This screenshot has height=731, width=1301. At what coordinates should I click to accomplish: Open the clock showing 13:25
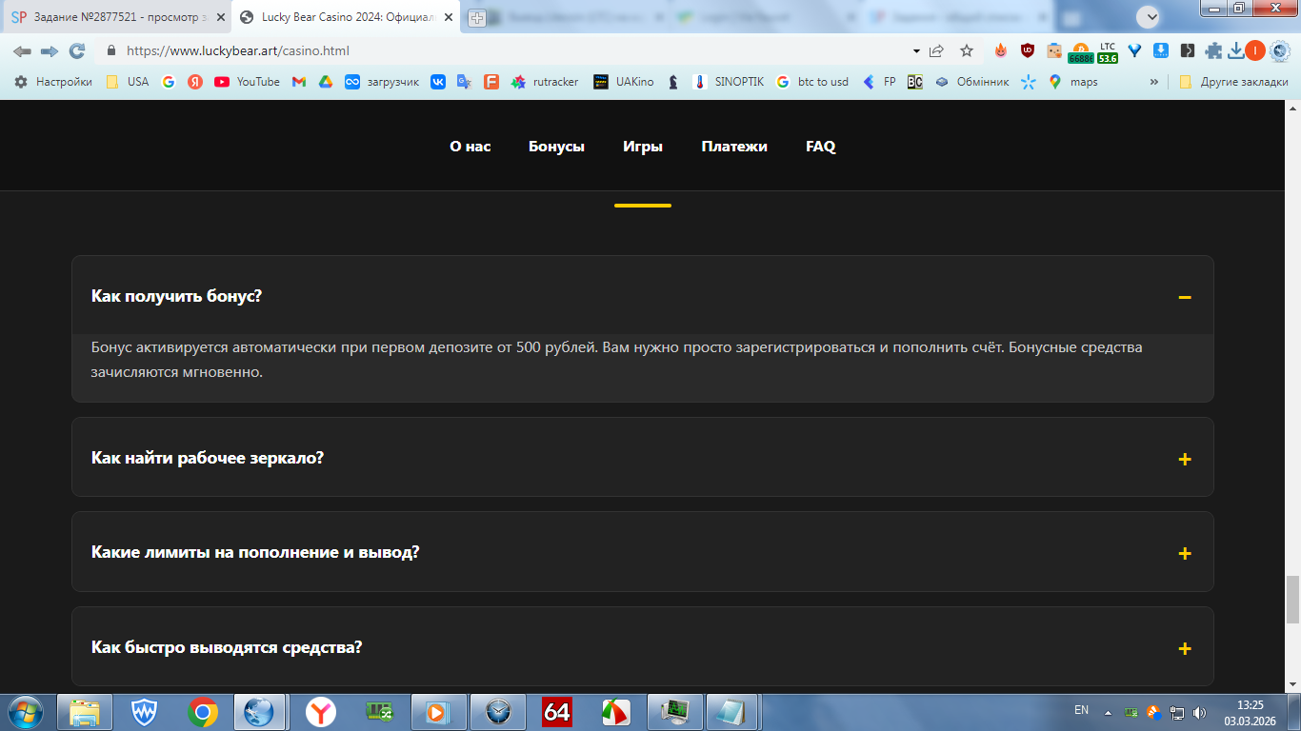tap(1250, 712)
